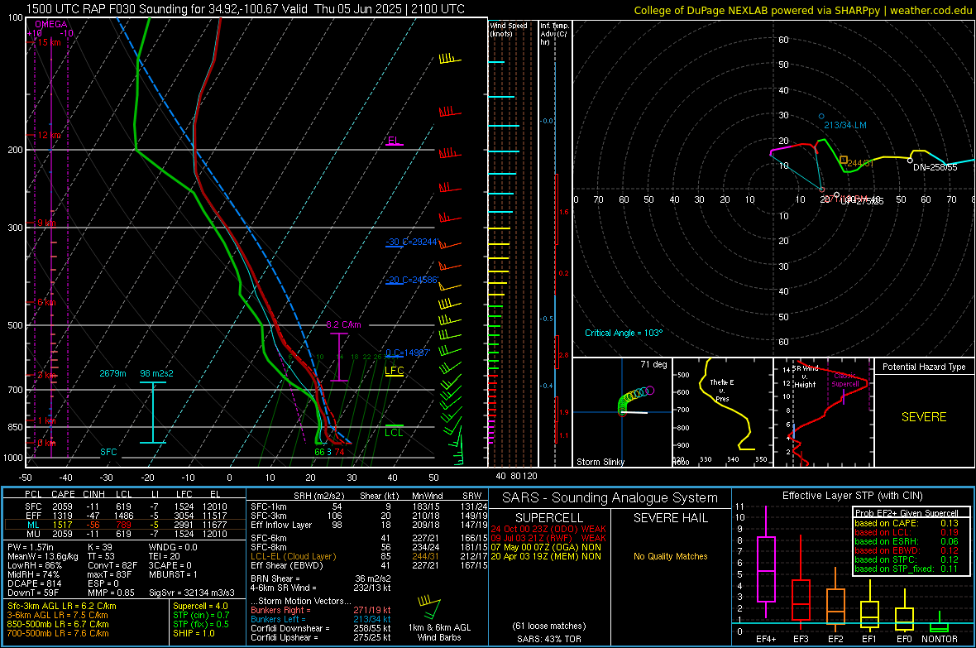Viewport: 976px width, 648px height.
Task: Select the MU parcel row in parcel table
Action: (x=125, y=534)
